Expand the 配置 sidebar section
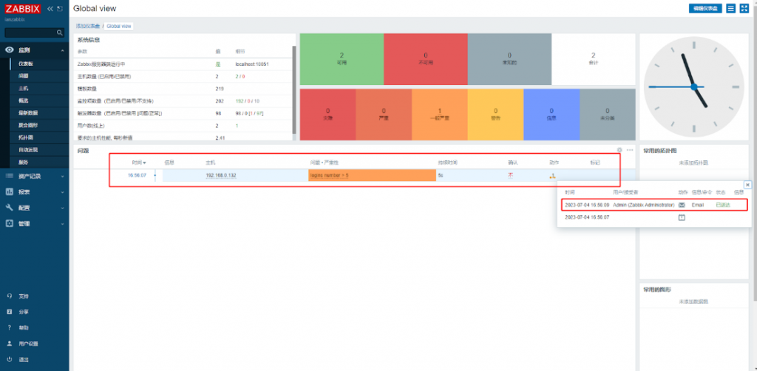The width and height of the screenshot is (757, 371). tap(34, 208)
